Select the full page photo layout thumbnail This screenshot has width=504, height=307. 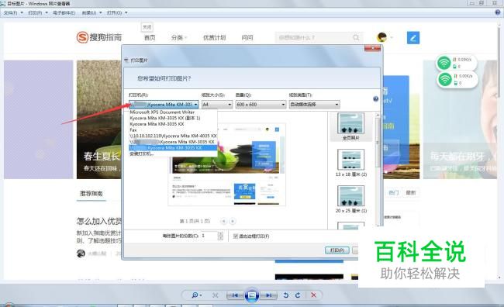coord(350,126)
